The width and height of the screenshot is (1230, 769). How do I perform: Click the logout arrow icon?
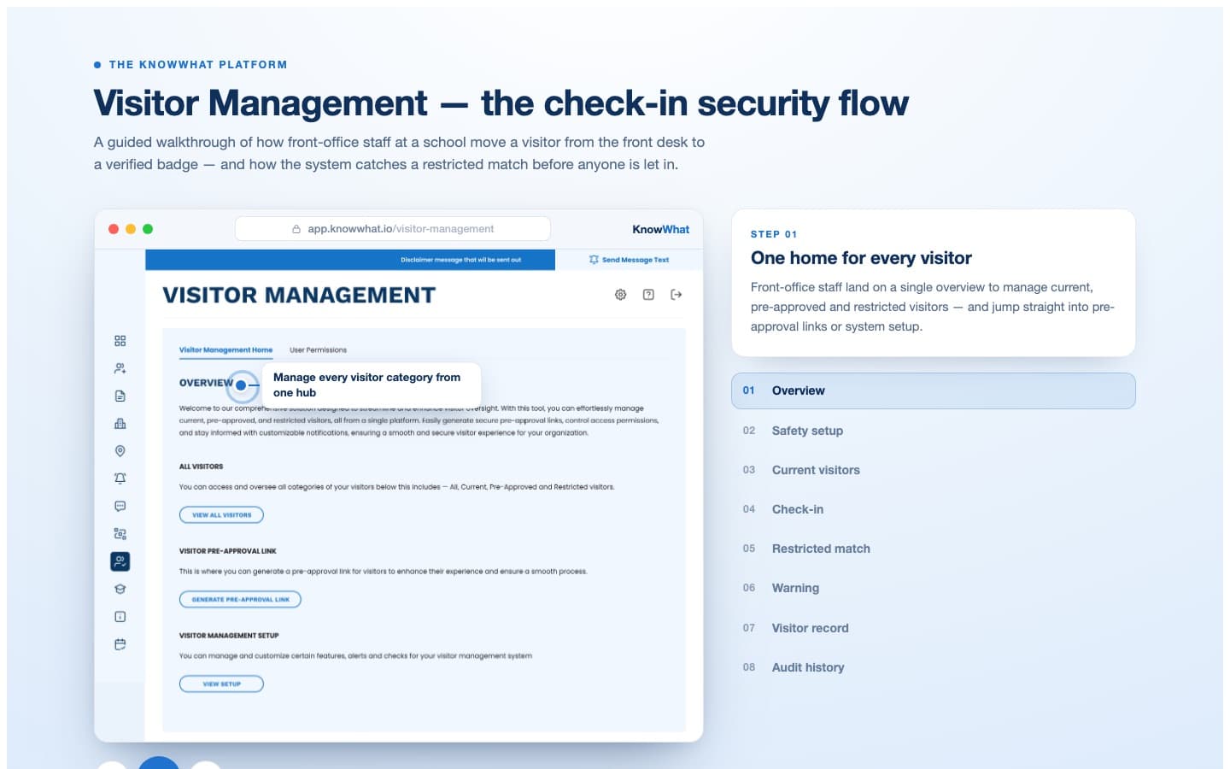point(676,295)
